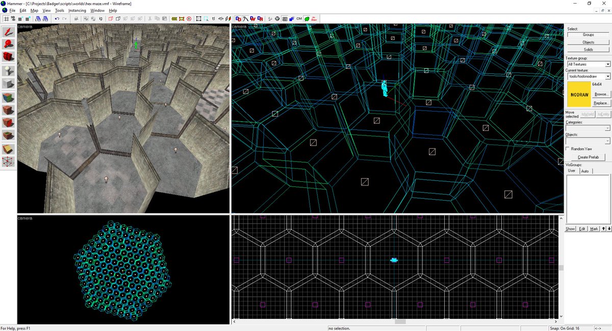Click the Undo arrow in toolbar
Viewport: 612px width, 331px height.
point(57,18)
